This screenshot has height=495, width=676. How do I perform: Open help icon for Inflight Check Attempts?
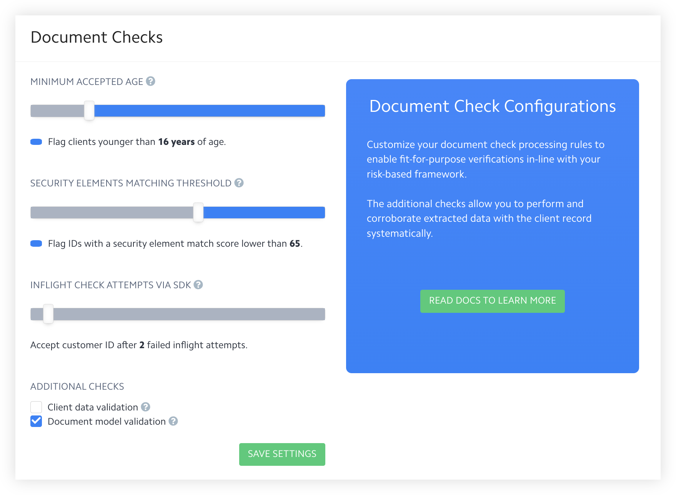tap(198, 285)
